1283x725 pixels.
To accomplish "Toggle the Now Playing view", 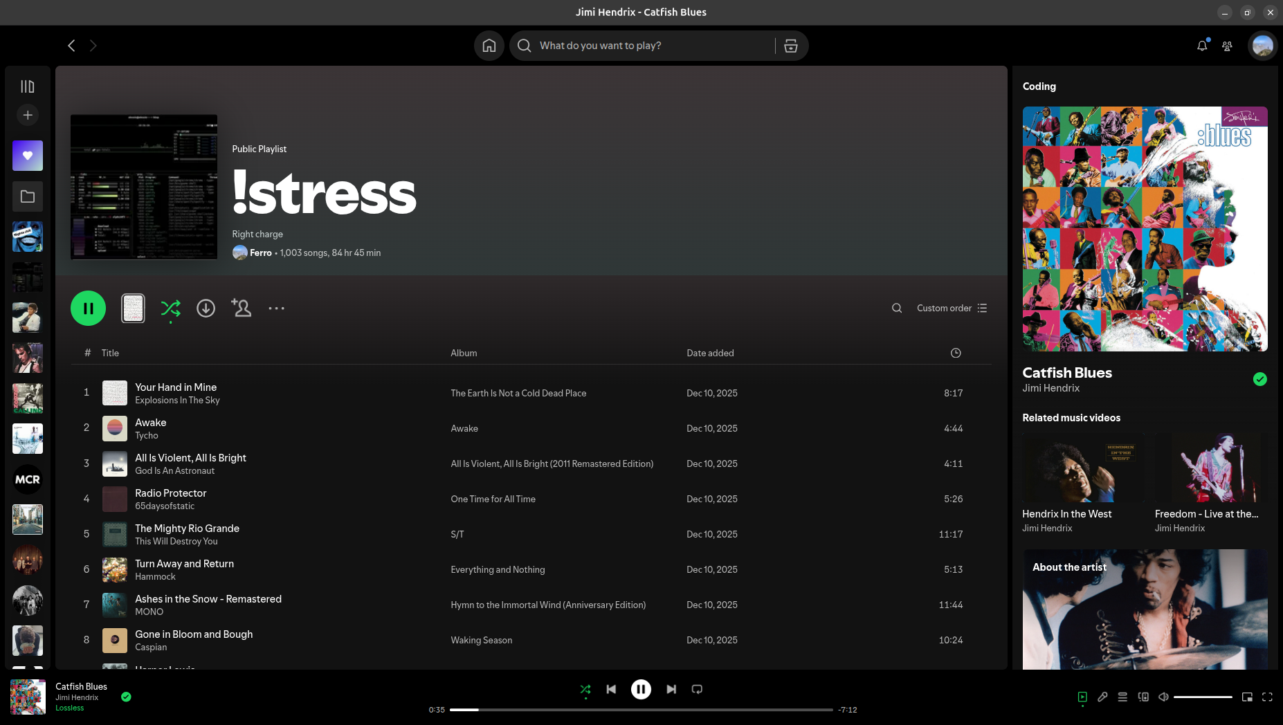I will [1082, 697].
